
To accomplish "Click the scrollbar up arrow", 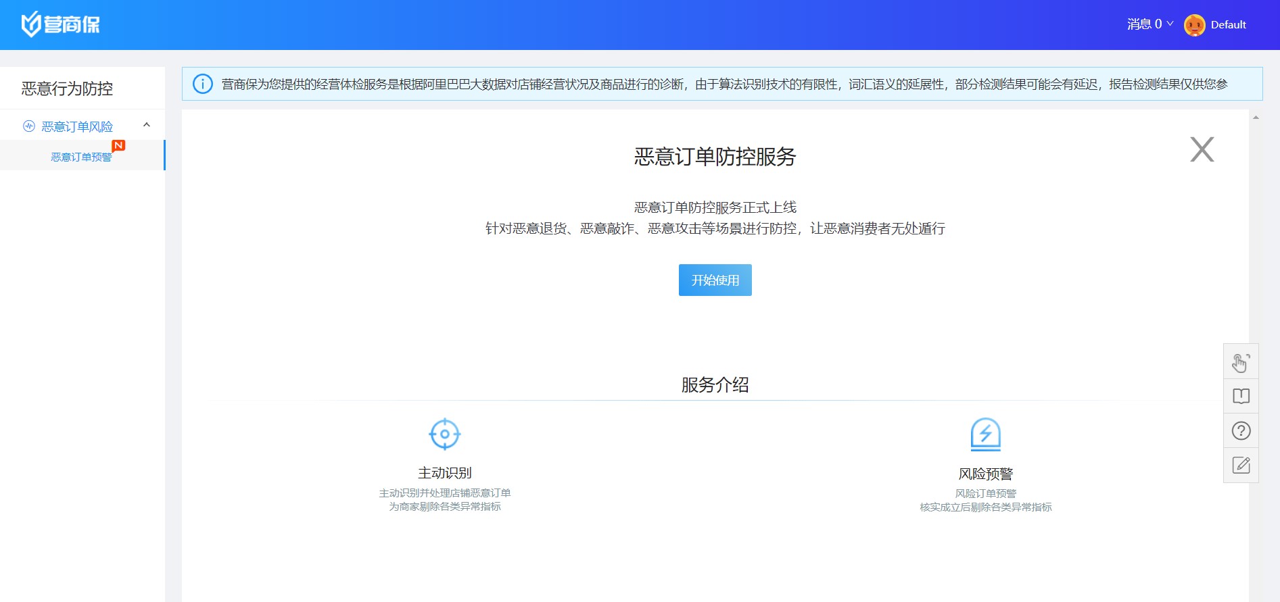I will pyautogui.click(x=1256, y=118).
